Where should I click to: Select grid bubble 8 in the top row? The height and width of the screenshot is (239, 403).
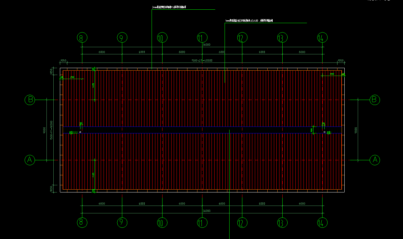(82, 38)
